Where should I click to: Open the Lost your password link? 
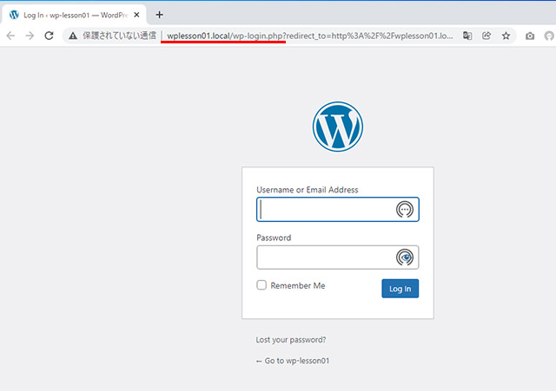[291, 340]
